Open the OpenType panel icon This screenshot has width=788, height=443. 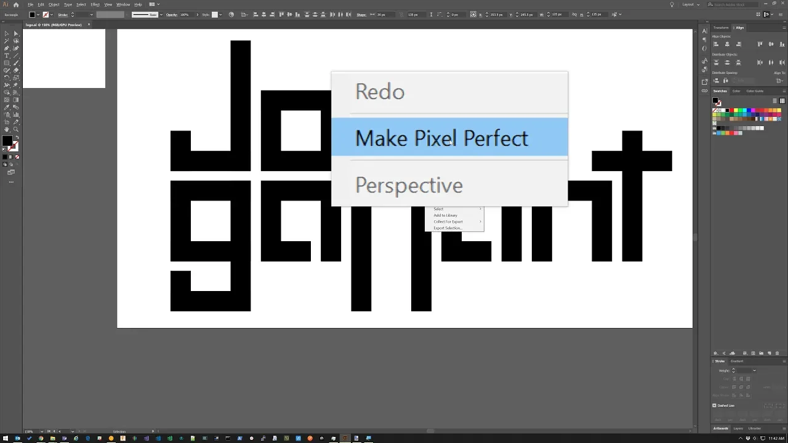coord(705,49)
